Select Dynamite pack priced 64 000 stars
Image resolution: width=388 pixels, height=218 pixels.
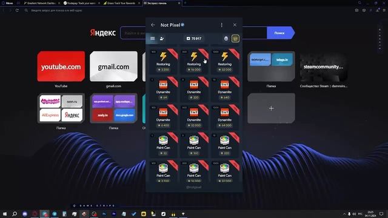click(x=225, y=117)
